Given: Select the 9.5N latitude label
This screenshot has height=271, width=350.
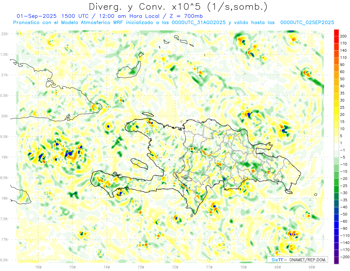Looking at the screenshot, I should pos(4,137).
